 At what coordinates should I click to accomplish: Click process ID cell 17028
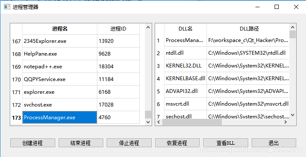[118, 105]
